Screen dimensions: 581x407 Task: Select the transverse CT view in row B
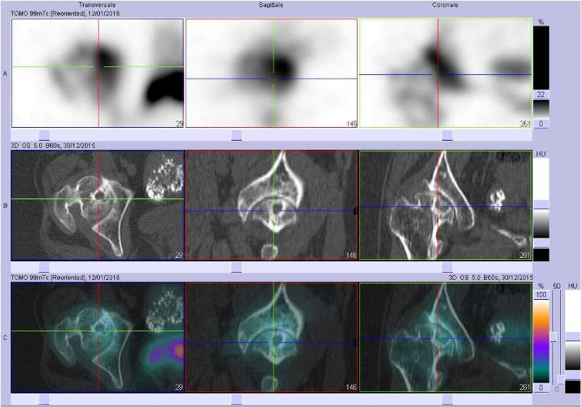click(x=98, y=205)
